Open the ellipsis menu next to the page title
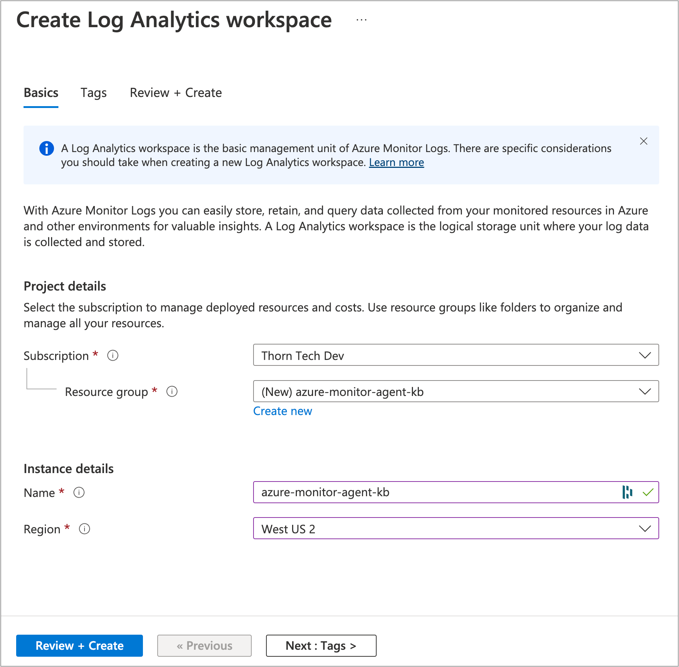Image resolution: width=679 pixels, height=667 pixels. pyautogui.click(x=361, y=20)
